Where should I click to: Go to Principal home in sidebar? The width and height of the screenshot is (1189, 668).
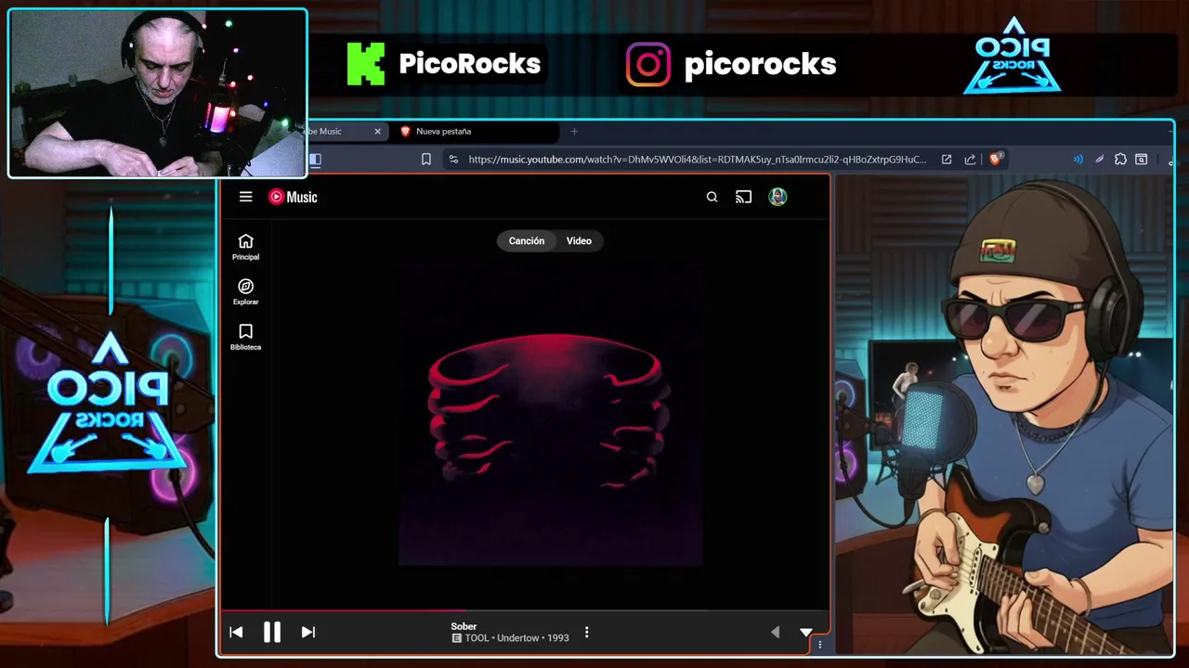tap(245, 247)
